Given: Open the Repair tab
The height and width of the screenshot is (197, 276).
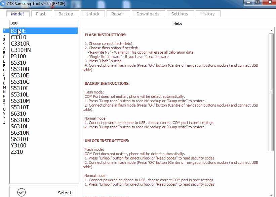Looking at the screenshot, I should click(118, 14).
